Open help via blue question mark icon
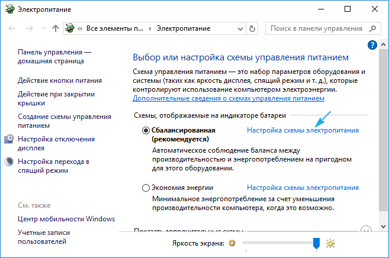Image resolution: width=389 pixels, height=258 pixels. point(372,45)
